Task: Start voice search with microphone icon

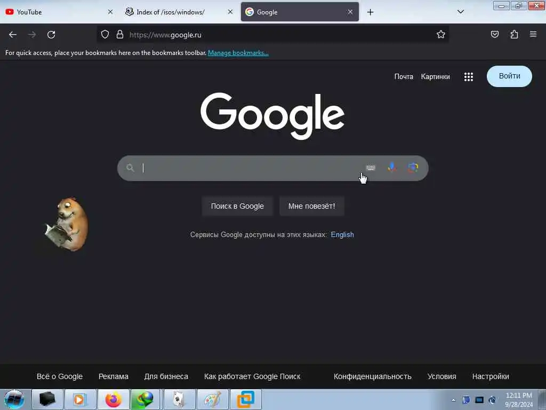Action: point(392,168)
